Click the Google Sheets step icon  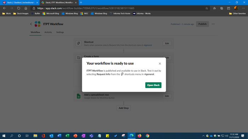click(79, 96)
